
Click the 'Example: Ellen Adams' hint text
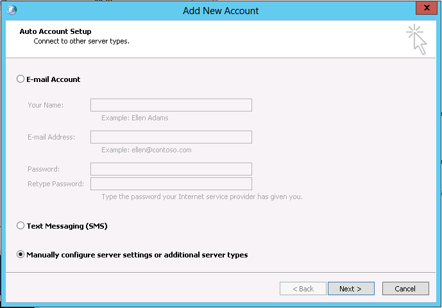coord(135,118)
